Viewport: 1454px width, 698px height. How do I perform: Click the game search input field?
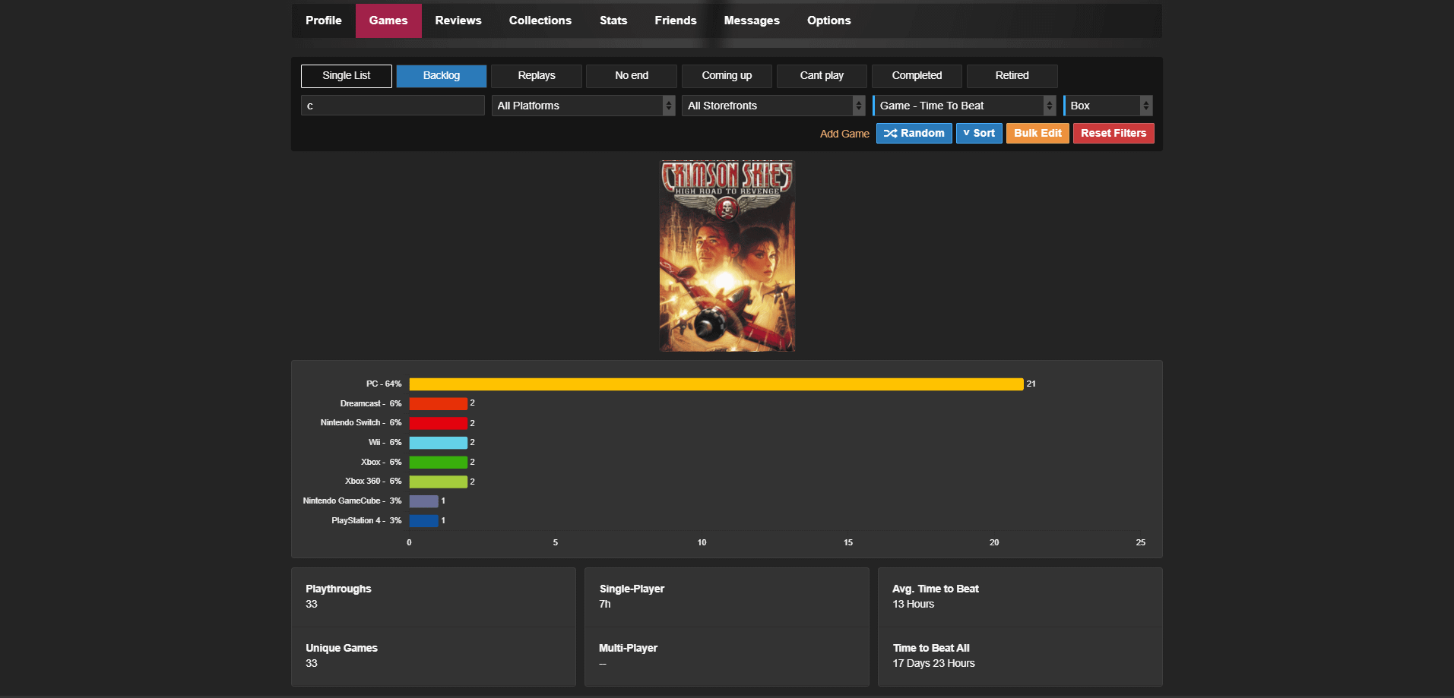coord(392,106)
